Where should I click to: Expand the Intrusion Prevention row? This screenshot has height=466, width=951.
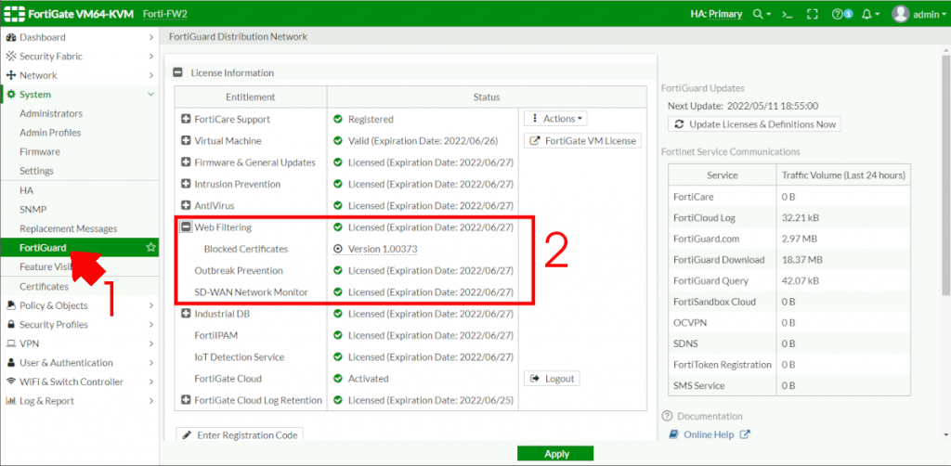186,184
